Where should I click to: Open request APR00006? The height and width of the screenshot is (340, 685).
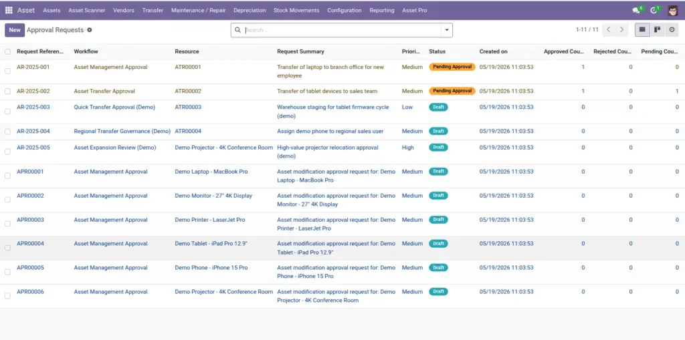click(31, 291)
